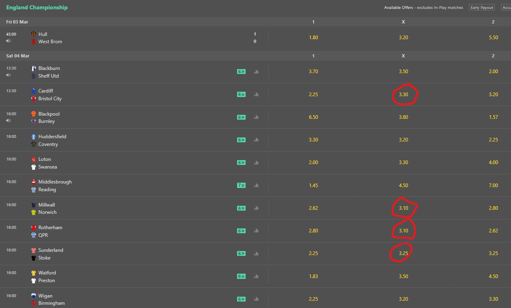
Task: Select the Coventry shirt icon
Action: (34, 144)
